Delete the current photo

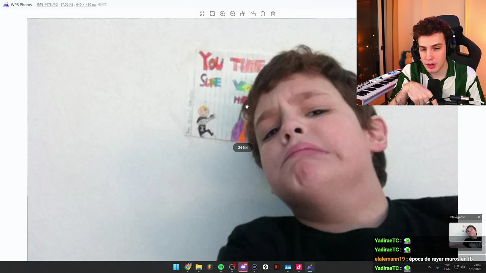tap(273, 14)
